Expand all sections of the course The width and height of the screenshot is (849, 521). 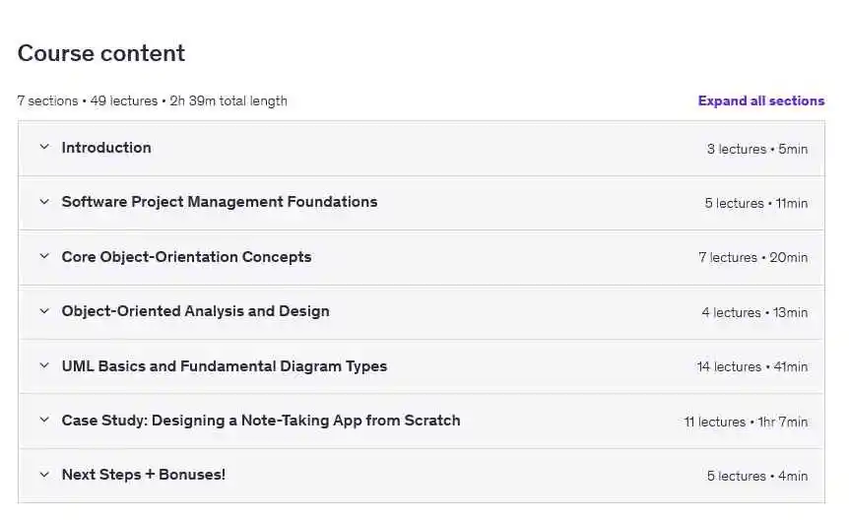pos(760,100)
